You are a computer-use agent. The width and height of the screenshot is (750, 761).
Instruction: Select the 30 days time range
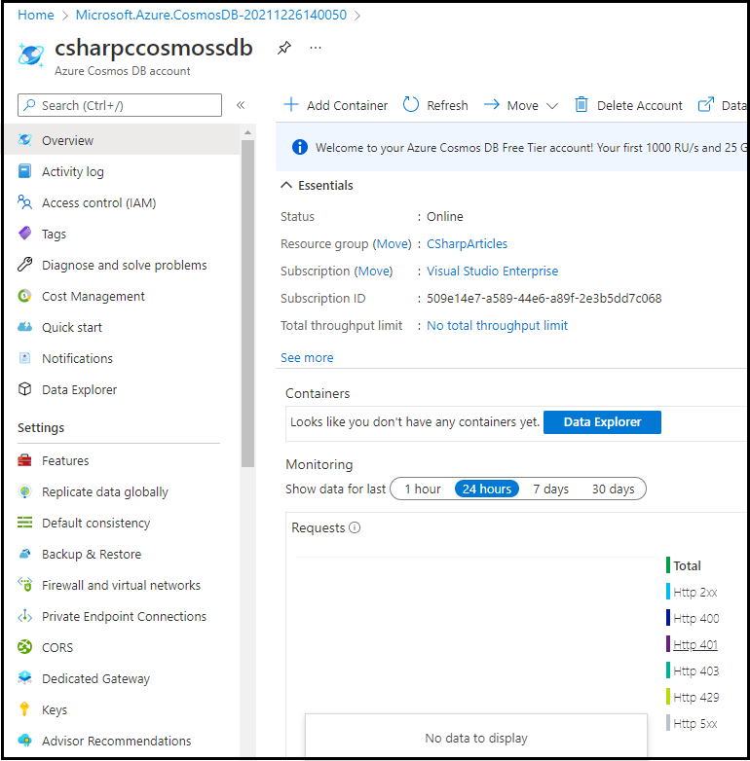tap(613, 489)
